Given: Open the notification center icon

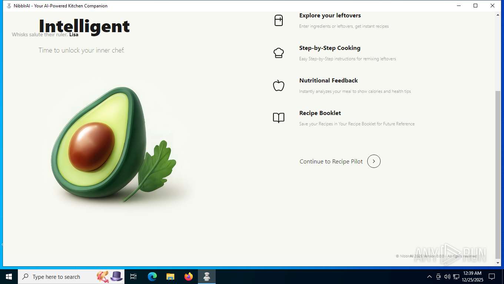Looking at the screenshot, I should pyautogui.click(x=492, y=277).
